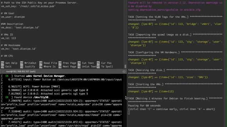This screenshot has width=227, height=127.
Task: Click the 'input: Power Button as /devices' log line
Action: point(61,81)
